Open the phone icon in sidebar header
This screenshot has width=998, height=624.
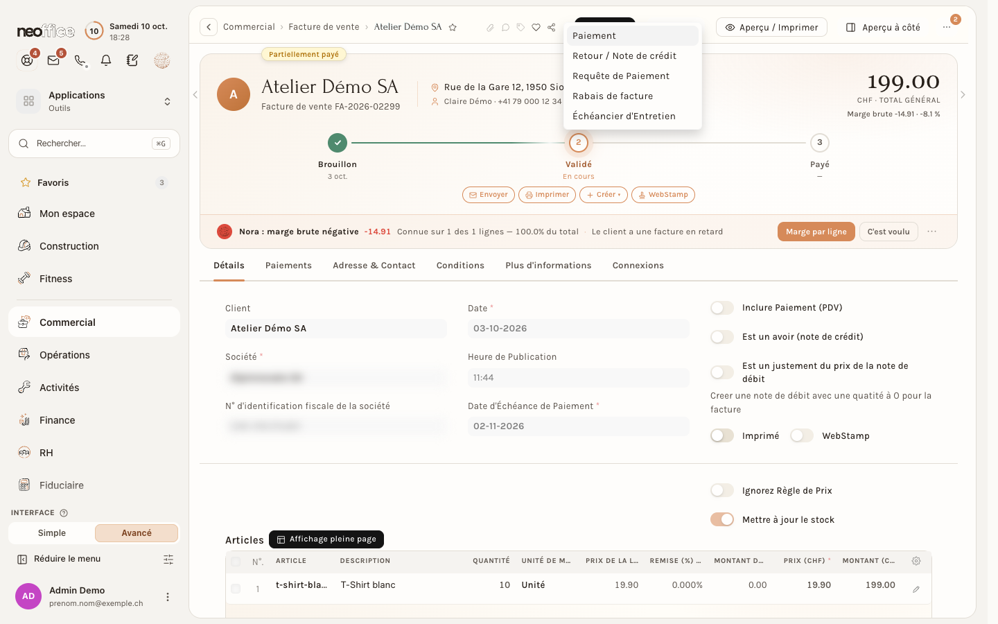coord(80,60)
